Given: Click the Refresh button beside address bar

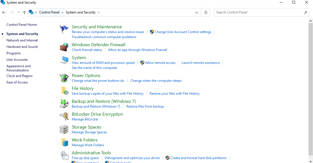Looking at the screenshot, I should click(206, 12).
